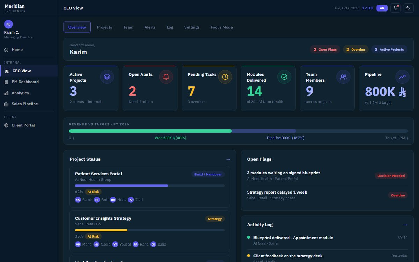
Task: Click the Build / Handover badge
Action: pyautogui.click(x=208, y=174)
